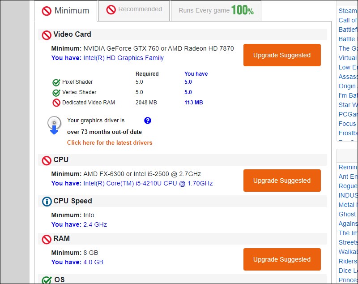The height and width of the screenshot is (284, 358).
Task: Click the green checkmark beside Vertex Shader
Action: [x=56, y=93]
